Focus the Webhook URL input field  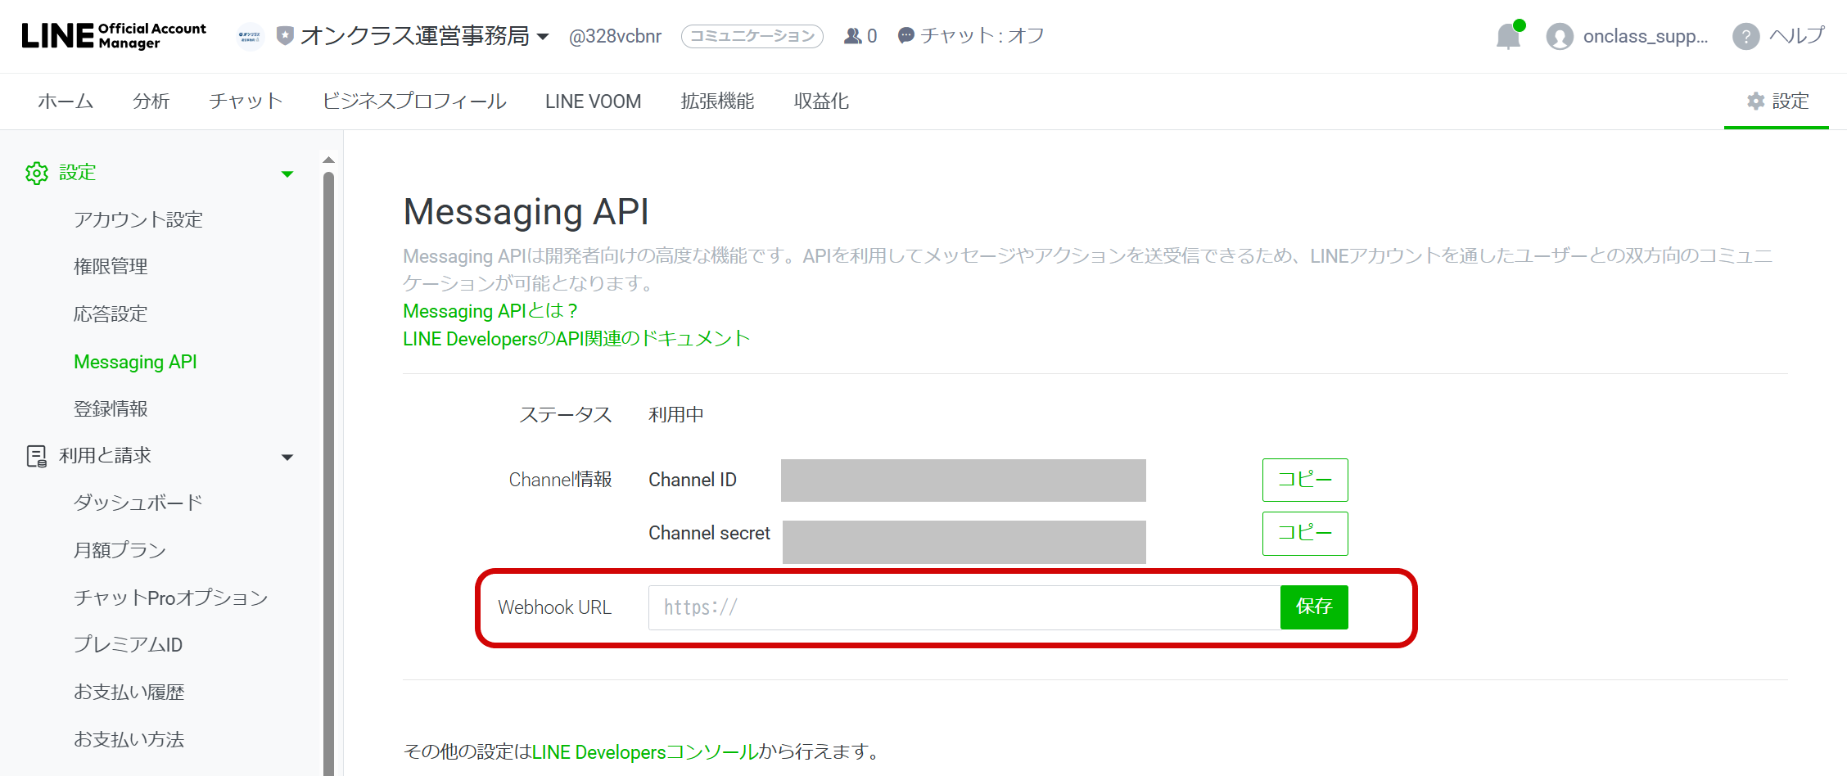point(963,607)
